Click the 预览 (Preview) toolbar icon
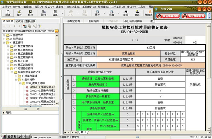 pos(85,13)
